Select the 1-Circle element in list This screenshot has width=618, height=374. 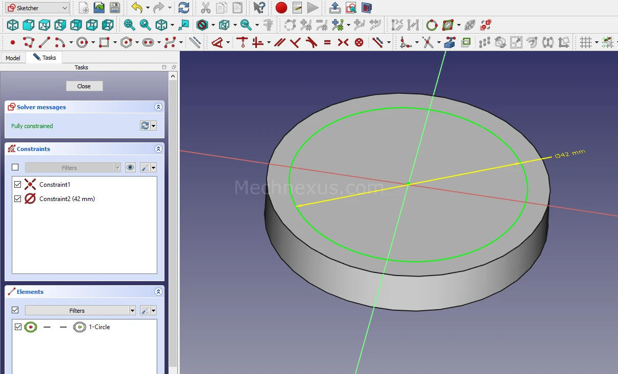pyautogui.click(x=99, y=327)
